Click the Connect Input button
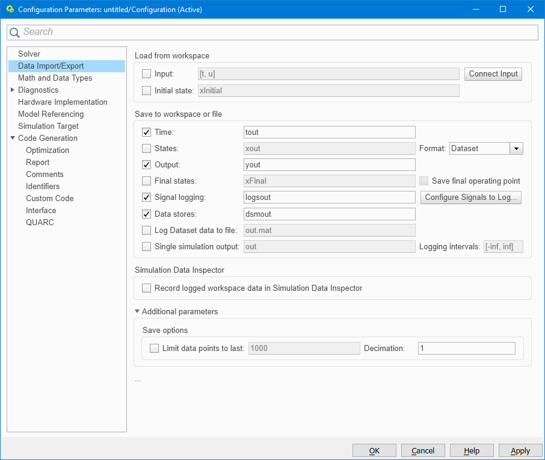545x460 pixels. [493, 74]
